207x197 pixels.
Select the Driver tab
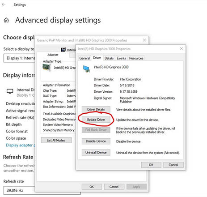click(97, 58)
